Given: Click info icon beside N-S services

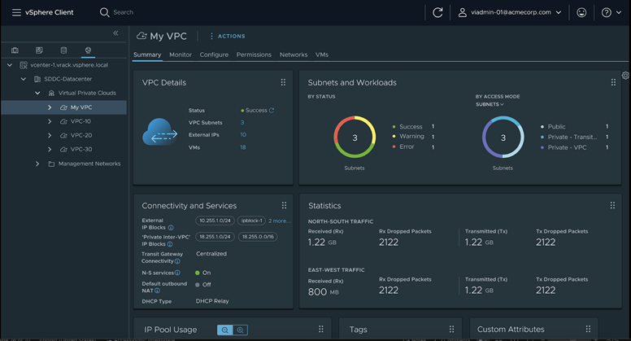Looking at the screenshot, I should (177, 273).
